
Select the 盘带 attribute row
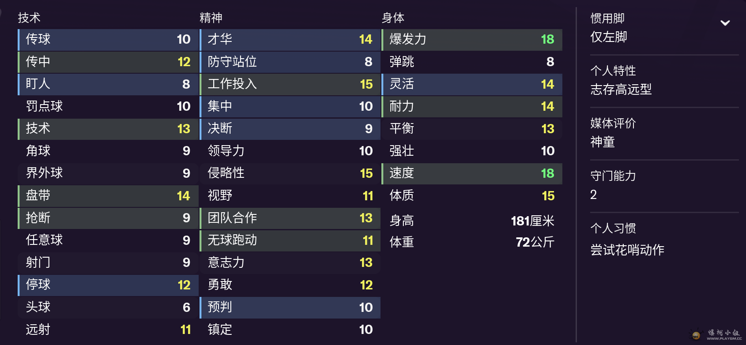point(108,196)
